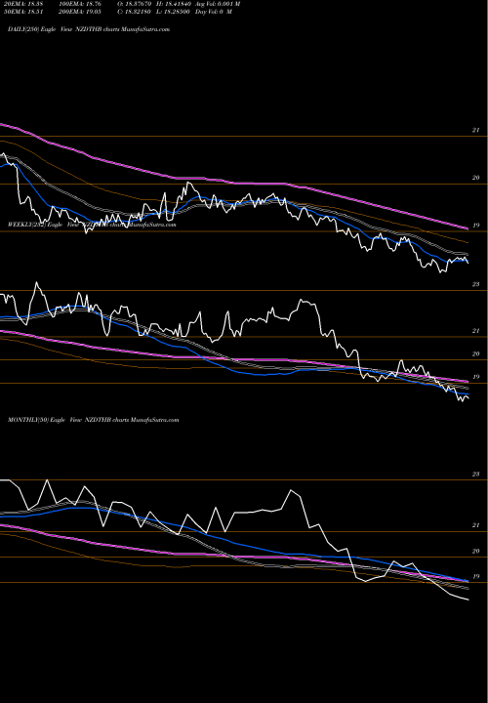
Task: Click the Day Vol: 0 M label
Action: tap(214, 12)
